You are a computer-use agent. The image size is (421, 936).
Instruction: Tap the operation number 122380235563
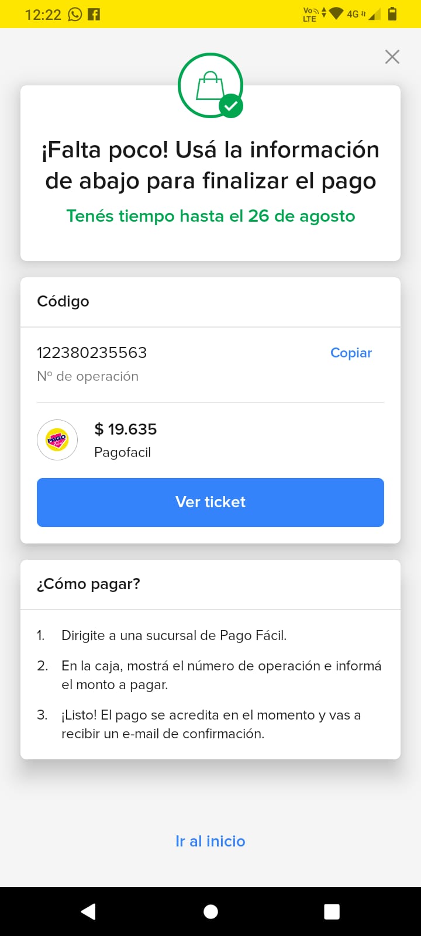(92, 353)
